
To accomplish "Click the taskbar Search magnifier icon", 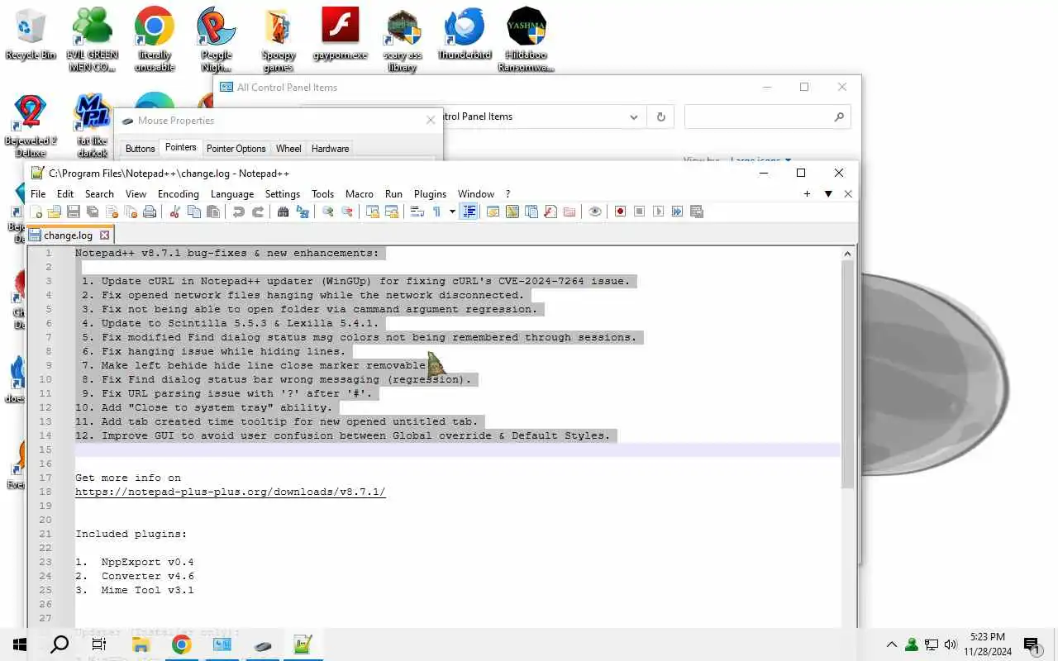I will 60,644.
